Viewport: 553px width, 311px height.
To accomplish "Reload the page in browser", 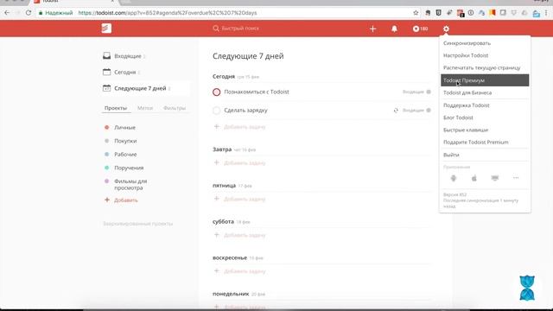I will point(29,13).
